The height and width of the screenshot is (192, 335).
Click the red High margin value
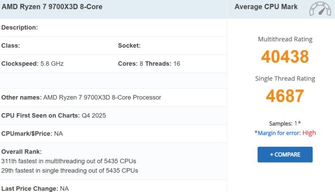[309, 133]
